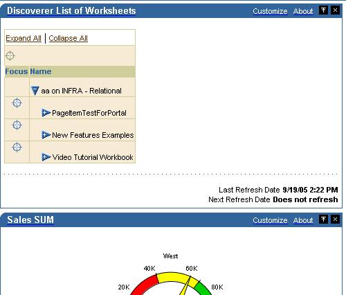Open Customize link in the Sales SUM portlet

click(270, 220)
